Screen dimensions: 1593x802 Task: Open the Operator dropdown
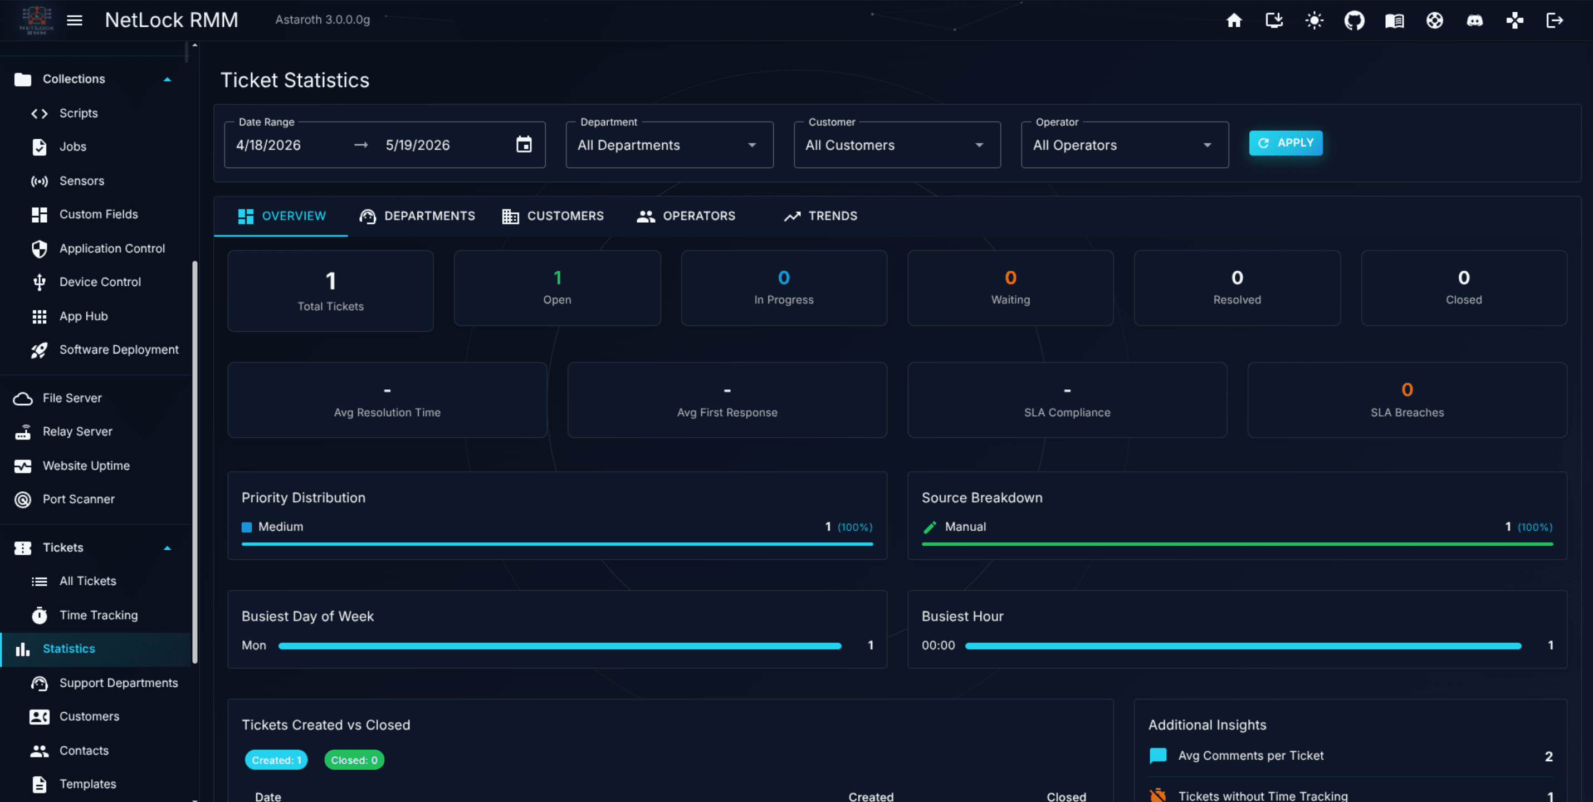(x=1124, y=145)
